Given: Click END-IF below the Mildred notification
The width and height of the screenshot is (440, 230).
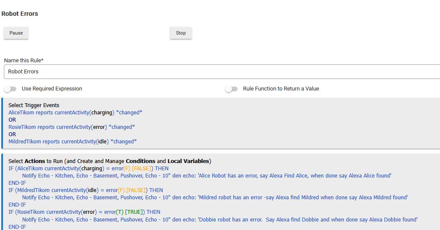Looking at the screenshot, I should 17,205.
